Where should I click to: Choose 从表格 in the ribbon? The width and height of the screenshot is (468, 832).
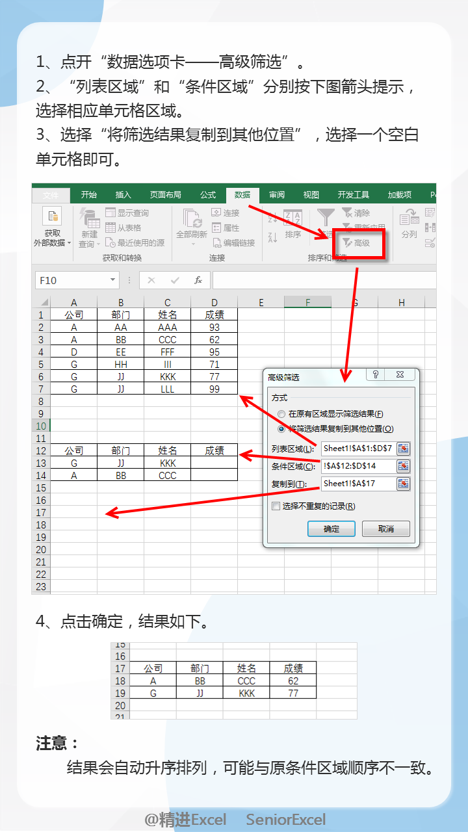(123, 227)
